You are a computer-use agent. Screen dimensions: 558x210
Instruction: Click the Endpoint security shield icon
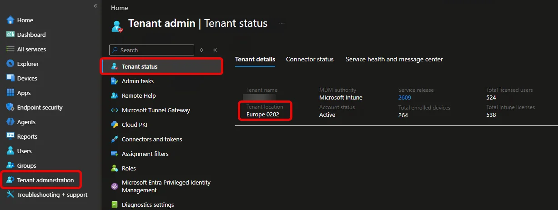10,107
